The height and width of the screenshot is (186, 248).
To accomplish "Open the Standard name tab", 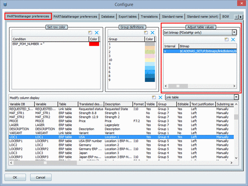I will 172,17.
